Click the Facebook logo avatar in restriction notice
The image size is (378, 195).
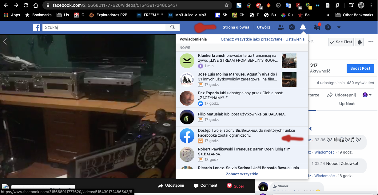pyautogui.click(x=187, y=136)
